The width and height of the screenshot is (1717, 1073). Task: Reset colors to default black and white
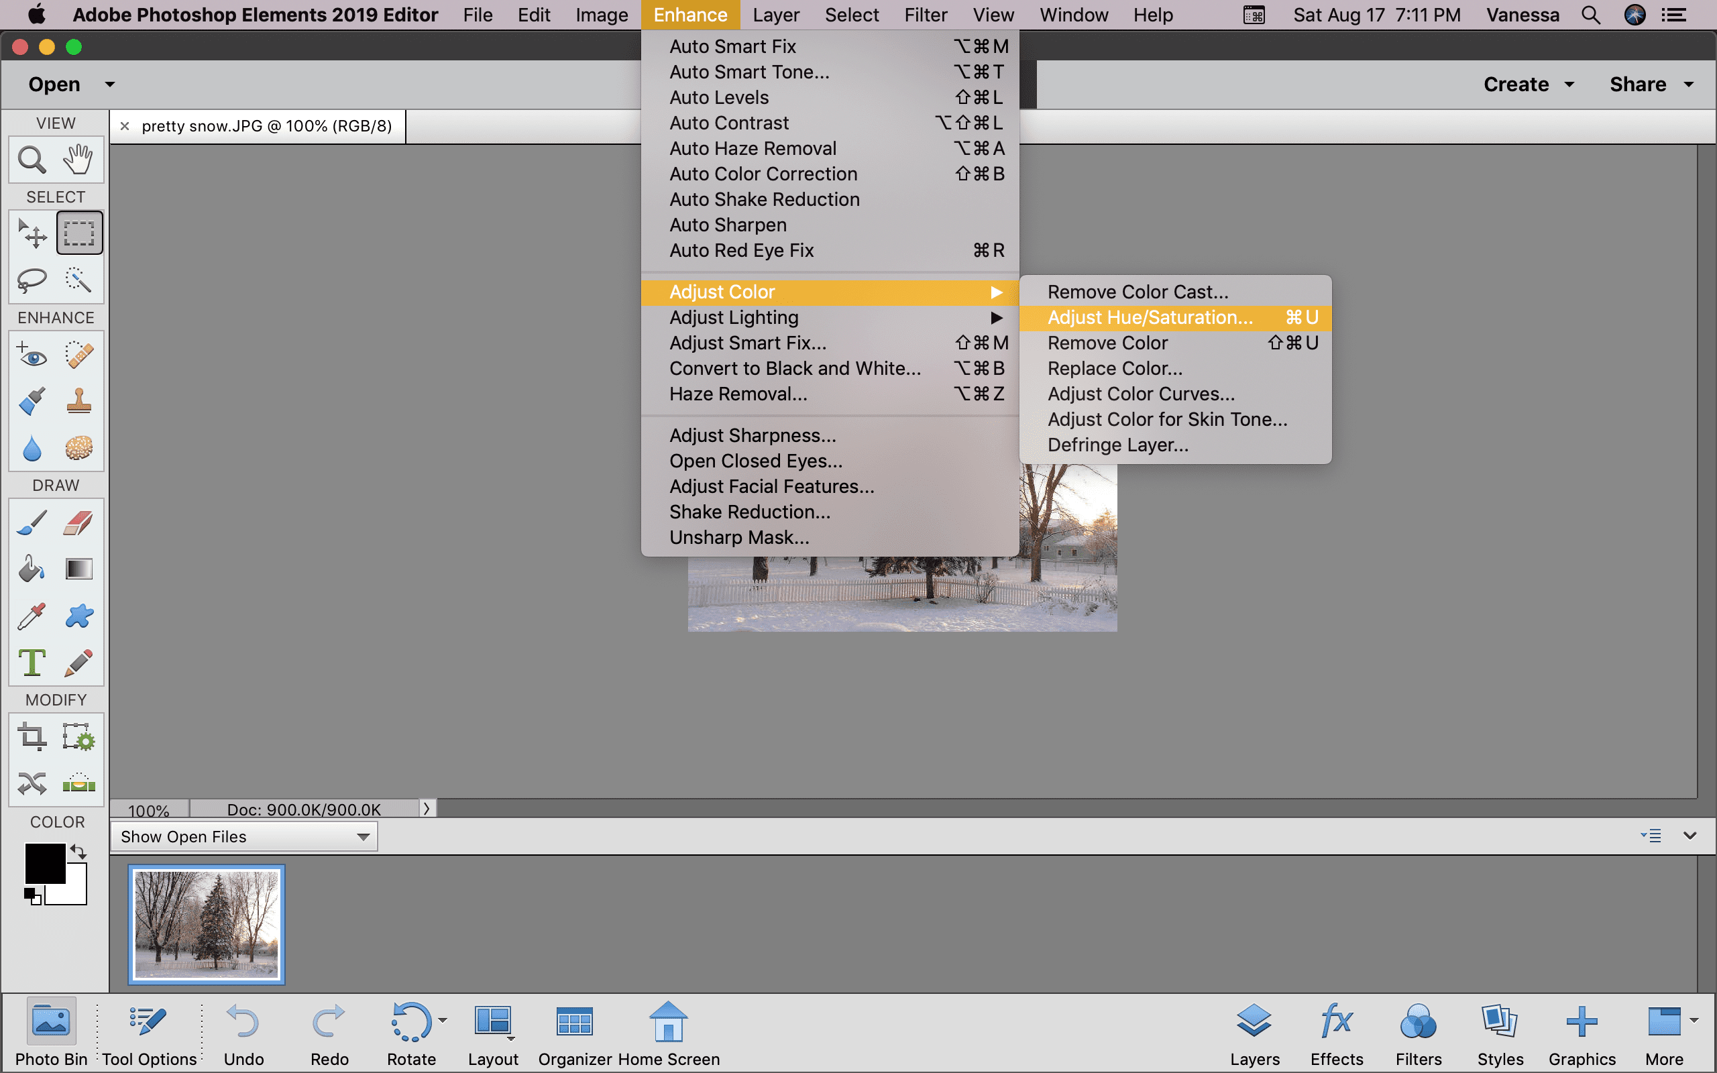(x=33, y=895)
